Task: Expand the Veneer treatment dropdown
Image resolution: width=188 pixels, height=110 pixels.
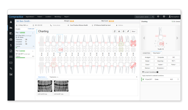Action: 148,61
